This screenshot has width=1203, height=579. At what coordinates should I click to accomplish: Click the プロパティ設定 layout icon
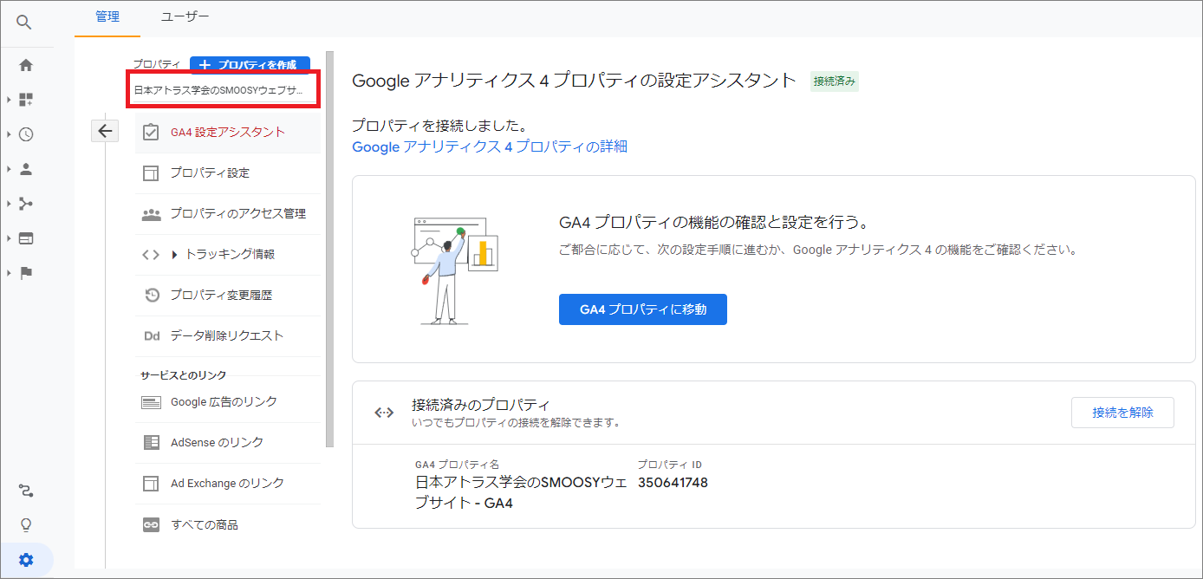coord(151,173)
